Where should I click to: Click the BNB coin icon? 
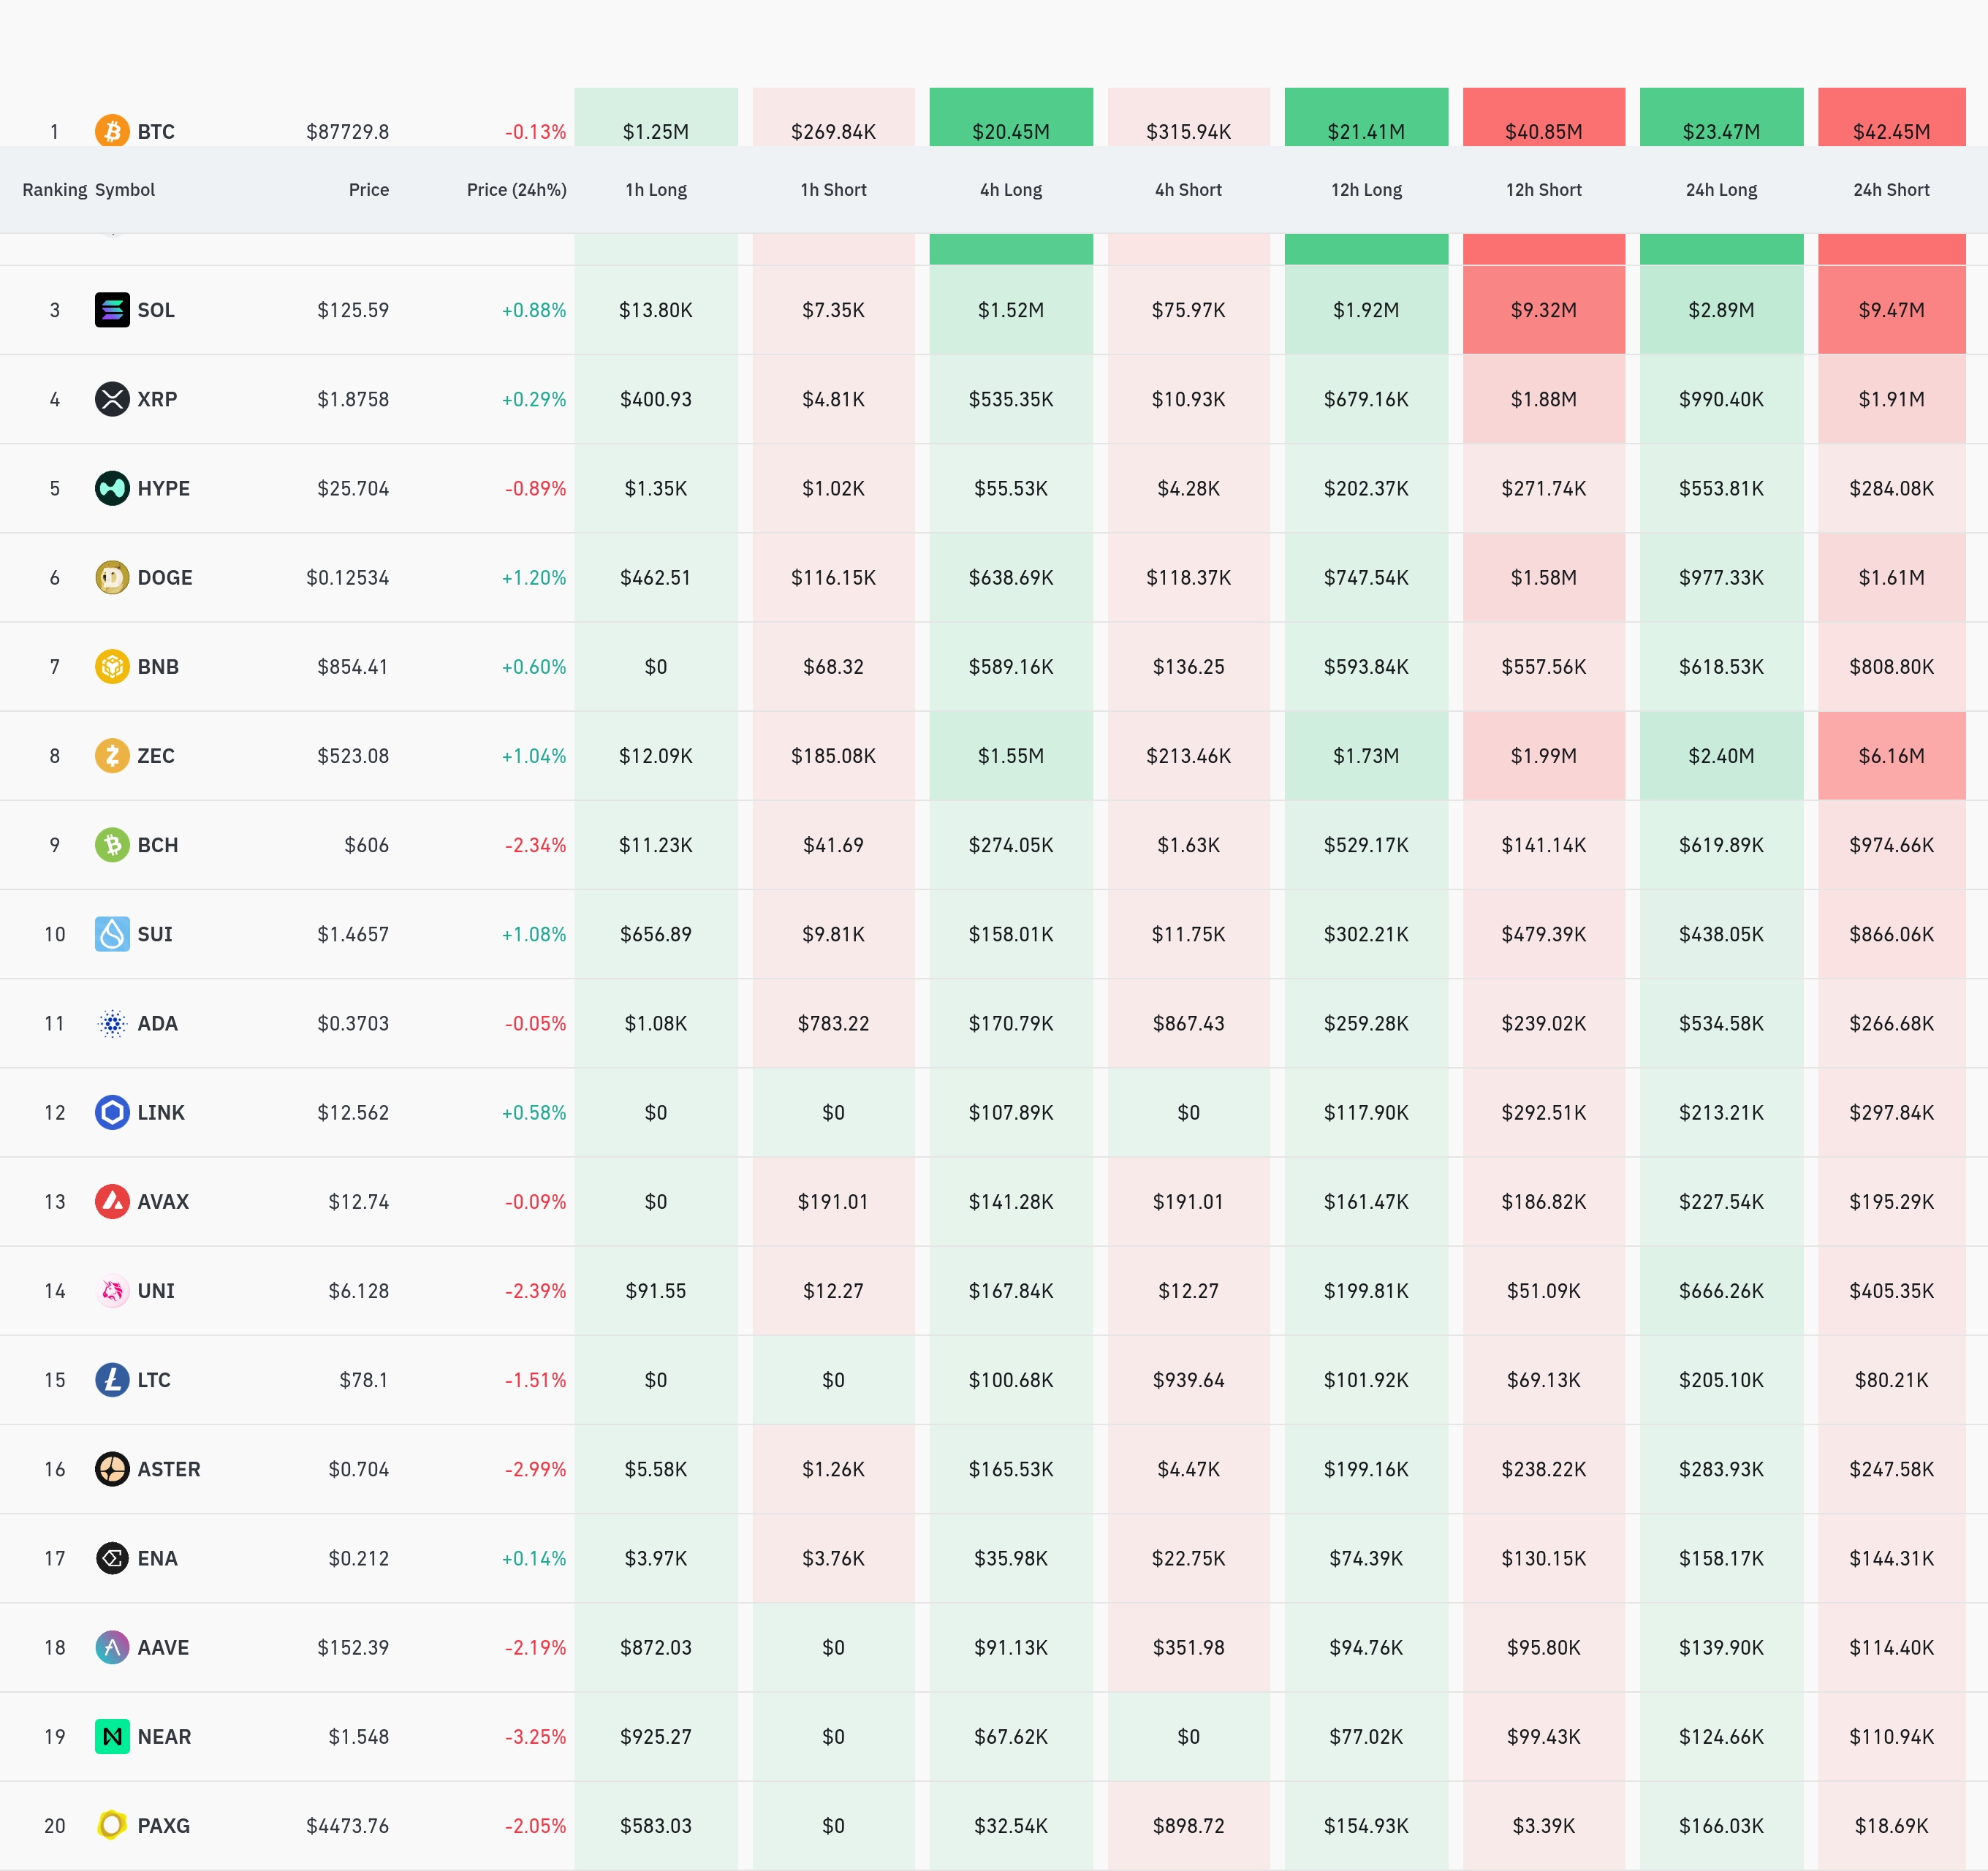pos(112,666)
